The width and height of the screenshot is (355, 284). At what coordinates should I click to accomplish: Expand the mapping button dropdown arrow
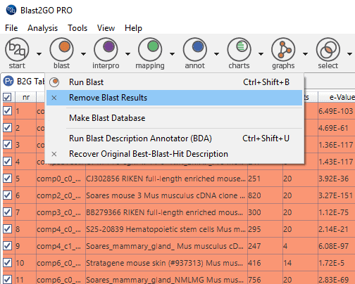click(x=172, y=54)
